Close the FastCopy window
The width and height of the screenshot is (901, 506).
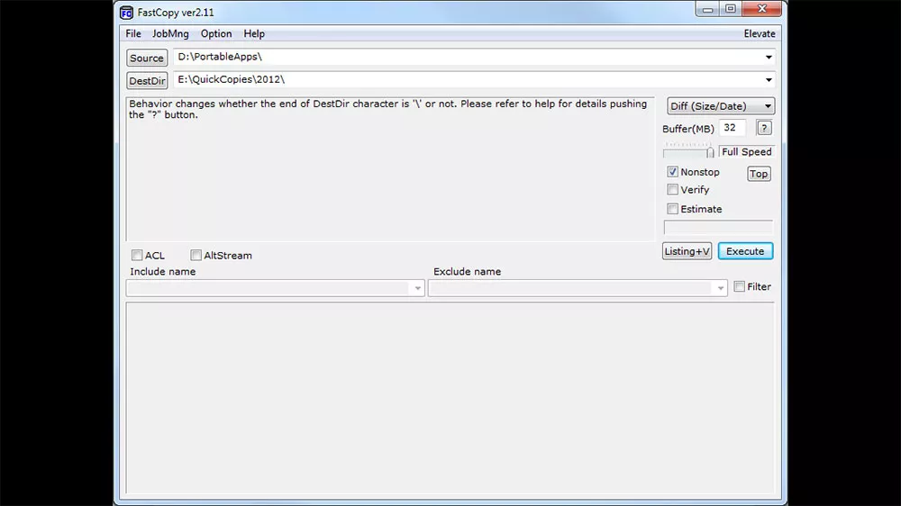pyautogui.click(x=762, y=9)
